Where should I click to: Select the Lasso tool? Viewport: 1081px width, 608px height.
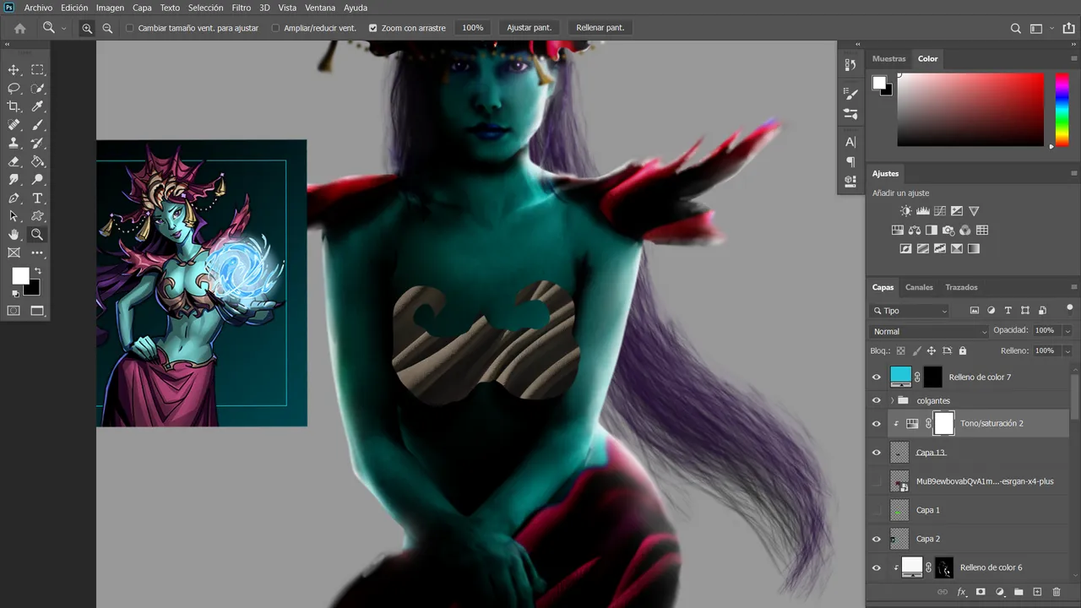point(14,89)
